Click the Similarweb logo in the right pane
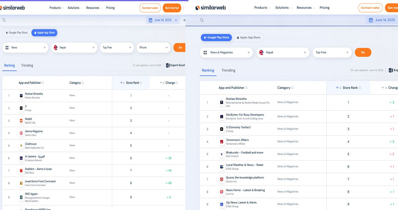This screenshot has height=210, width=398. 211,8
